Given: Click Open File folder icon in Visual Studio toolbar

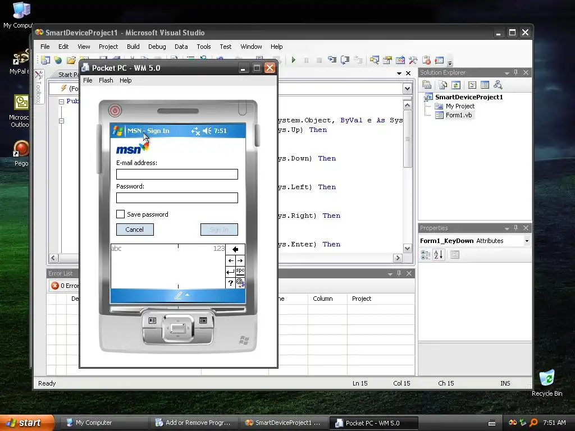Looking at the screenshot, I should point(71,60).
